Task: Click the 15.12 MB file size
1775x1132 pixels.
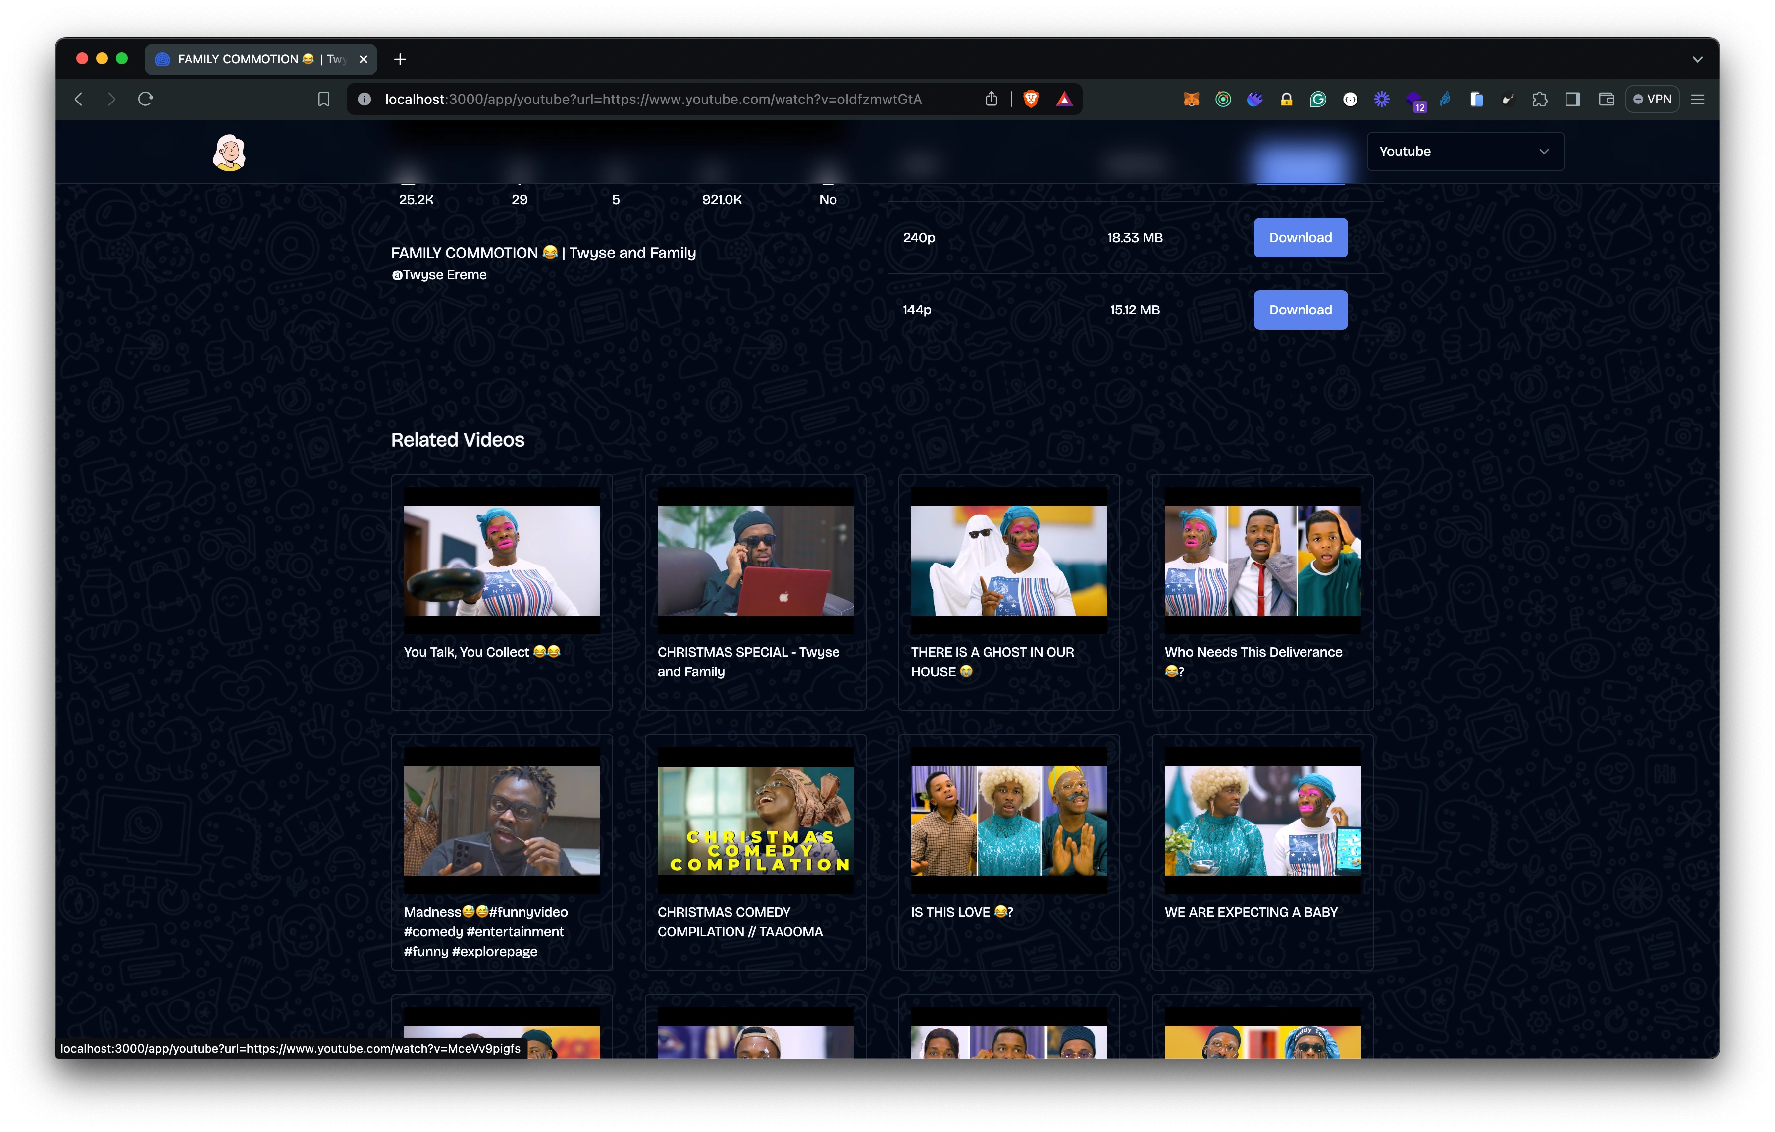Action: (x=1135, y=309)
